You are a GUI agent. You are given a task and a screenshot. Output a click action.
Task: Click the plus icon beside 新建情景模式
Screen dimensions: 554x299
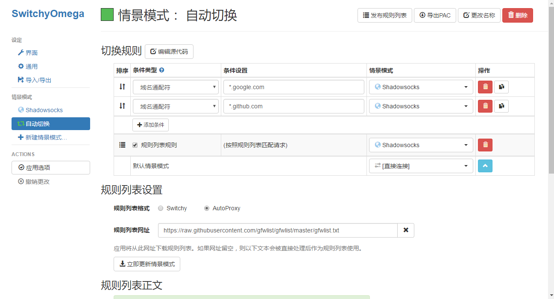tap(21, 137)
